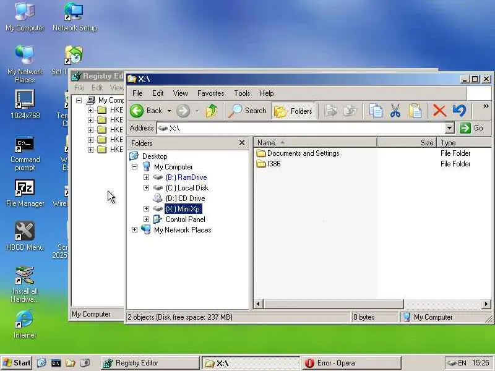495x371 pixels.
Task: Expand the (C:) Local Disk node
Action: (146, 188)
